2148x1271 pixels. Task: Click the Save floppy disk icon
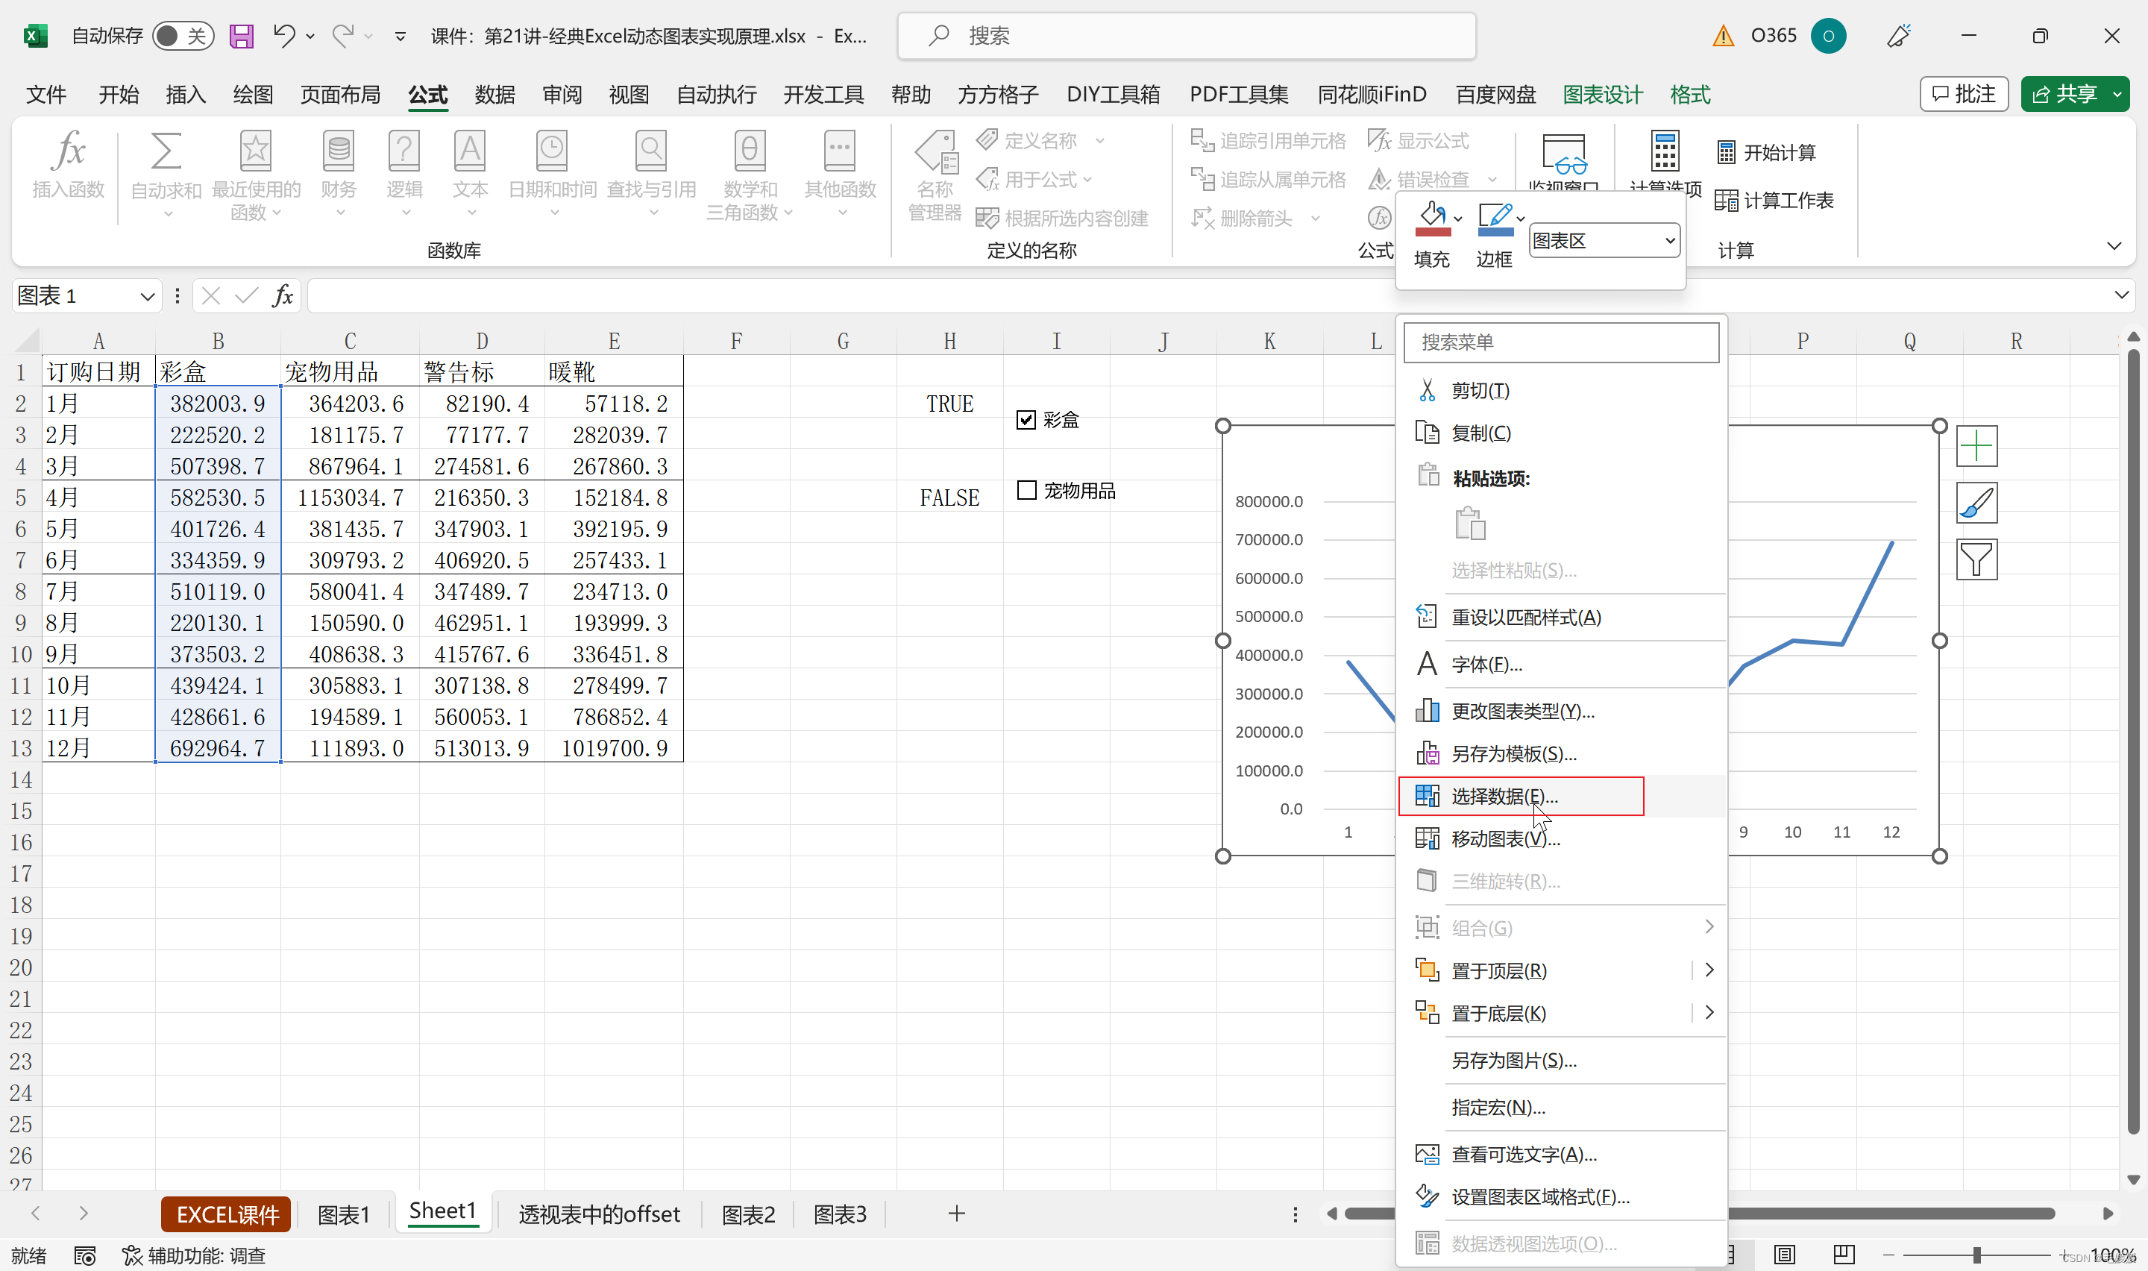[242, 36]
